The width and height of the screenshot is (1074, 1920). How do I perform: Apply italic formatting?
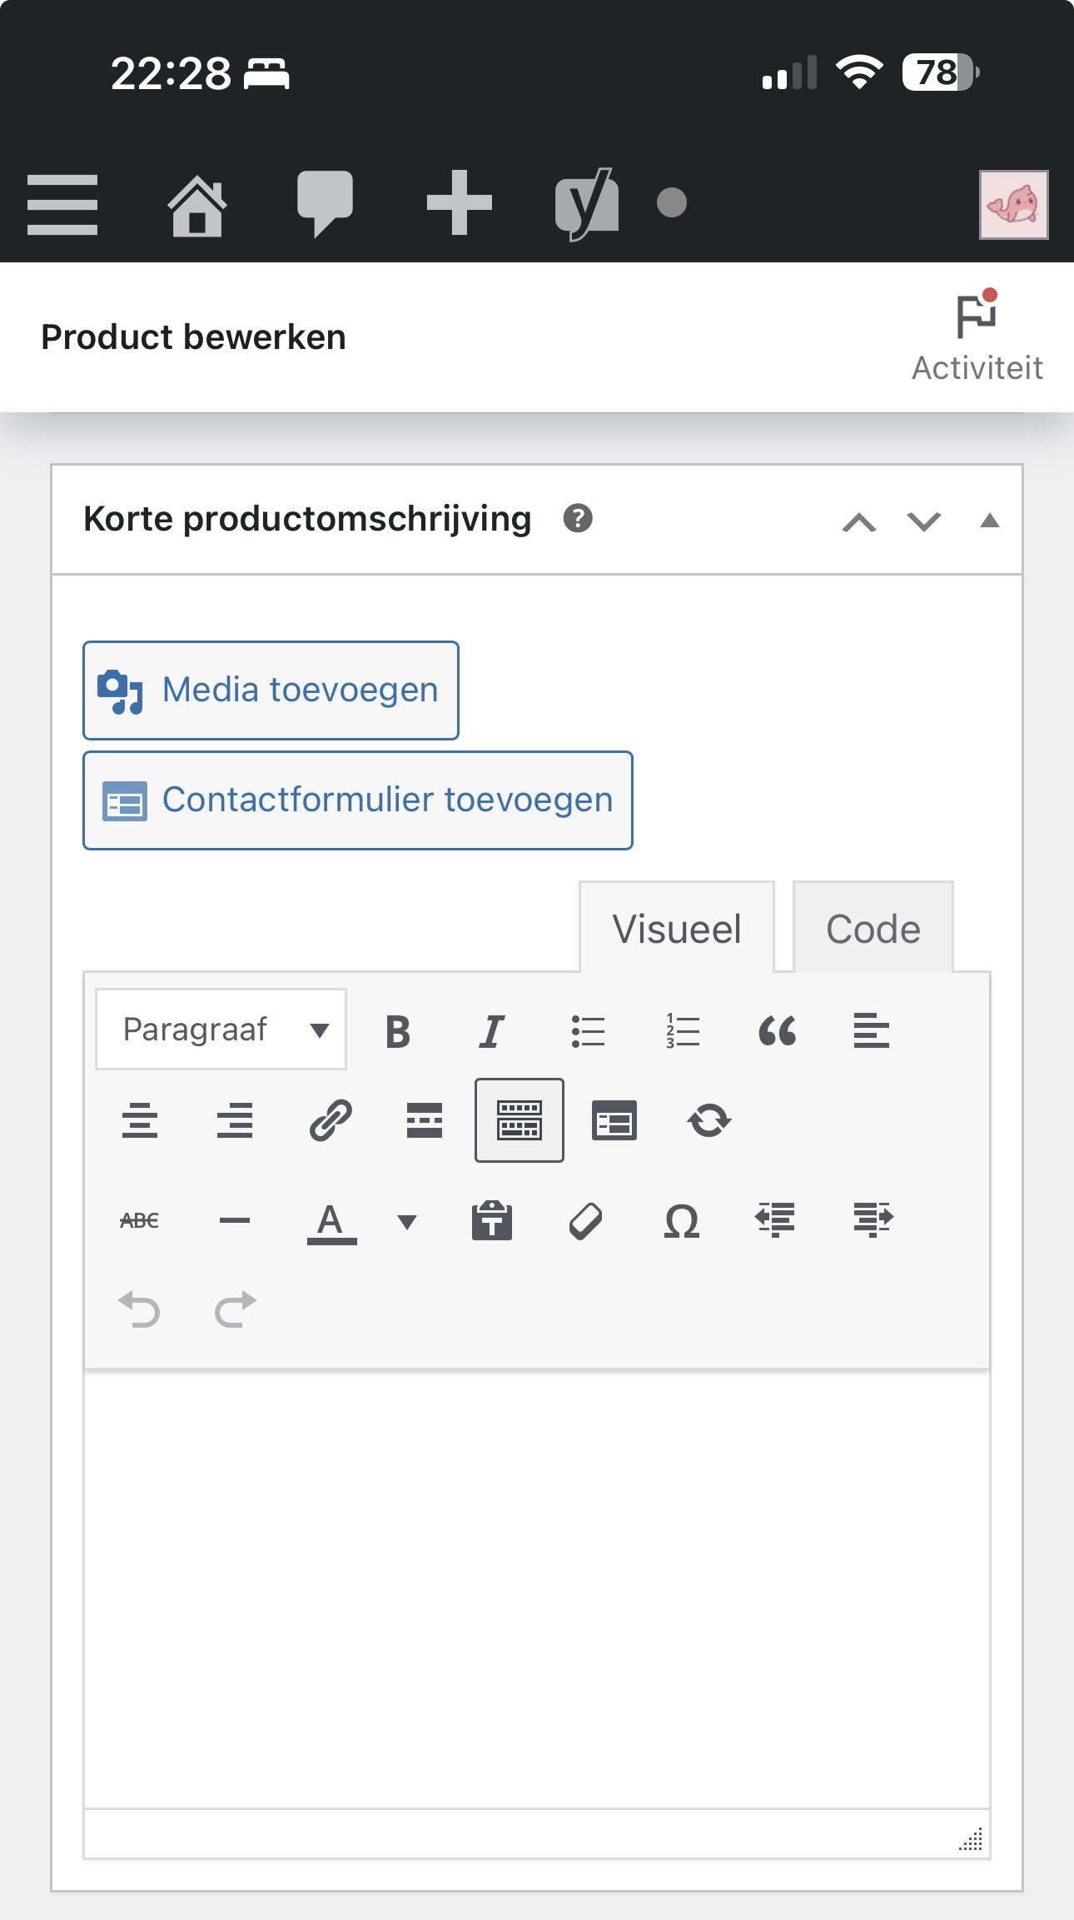click(x=492, y=1031)
